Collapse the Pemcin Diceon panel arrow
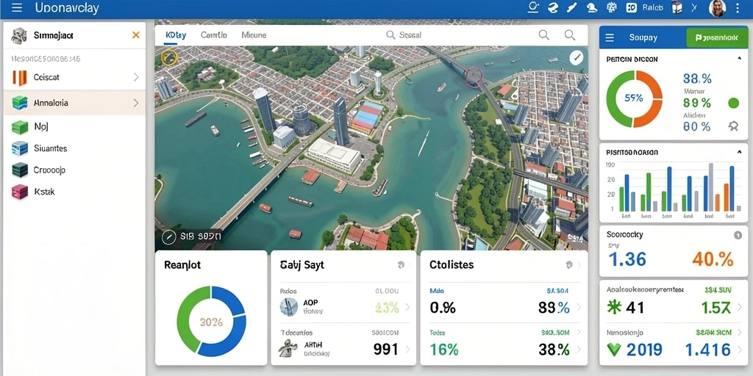The width and height of the screenshot is (753, 376). click(739, 59)
